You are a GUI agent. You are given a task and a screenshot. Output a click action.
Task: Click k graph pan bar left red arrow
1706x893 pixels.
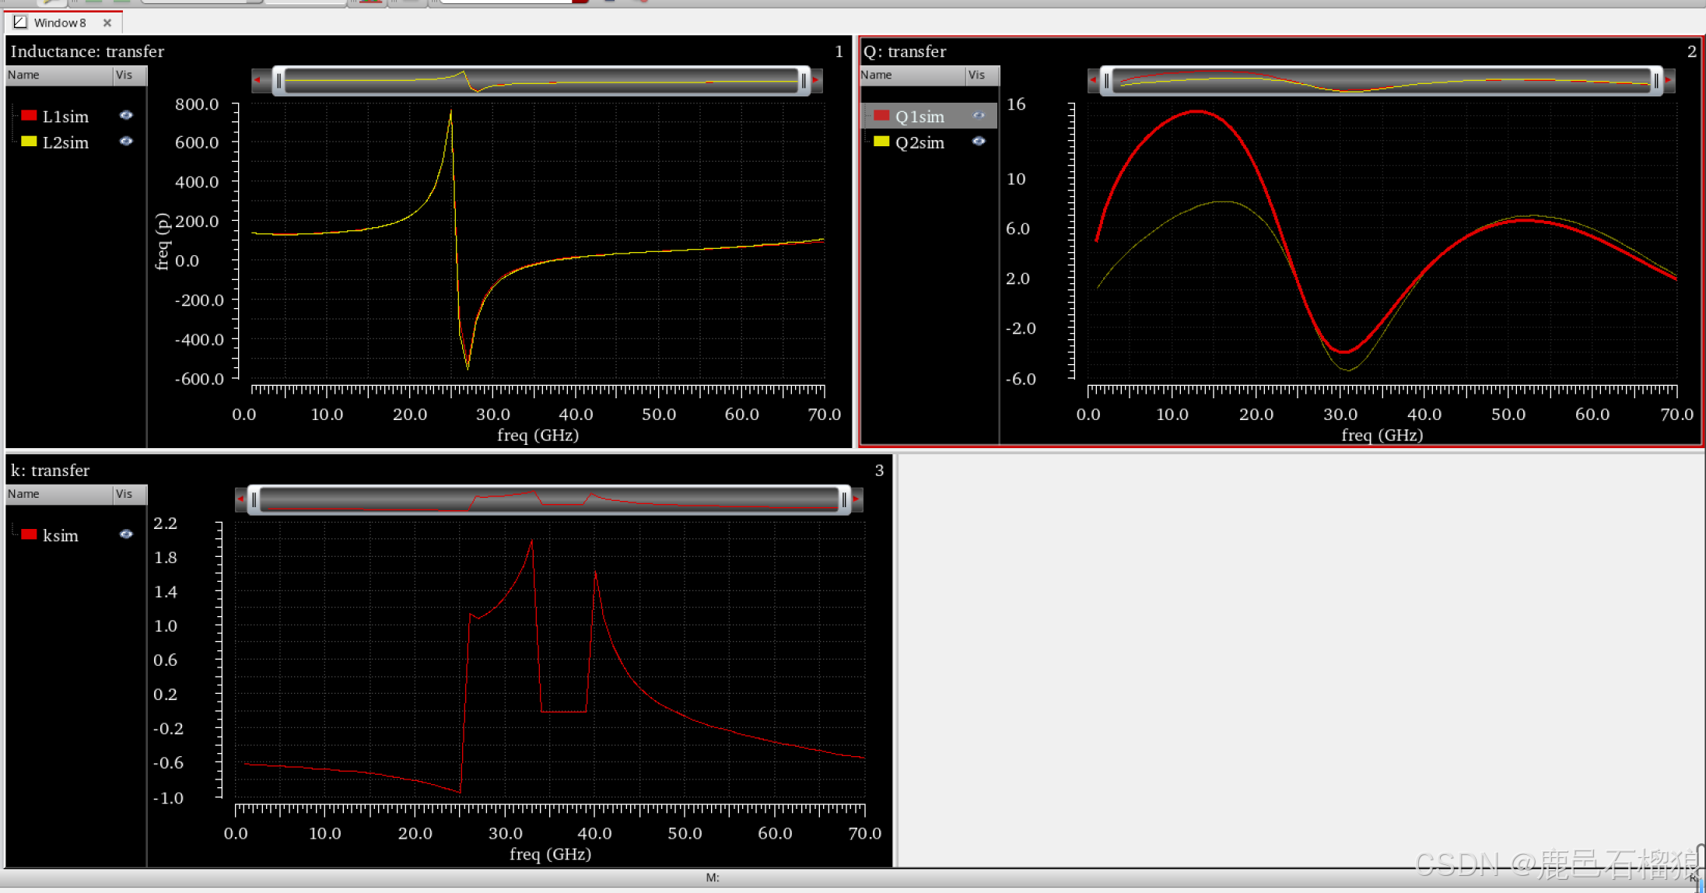(x=240, y=499)
